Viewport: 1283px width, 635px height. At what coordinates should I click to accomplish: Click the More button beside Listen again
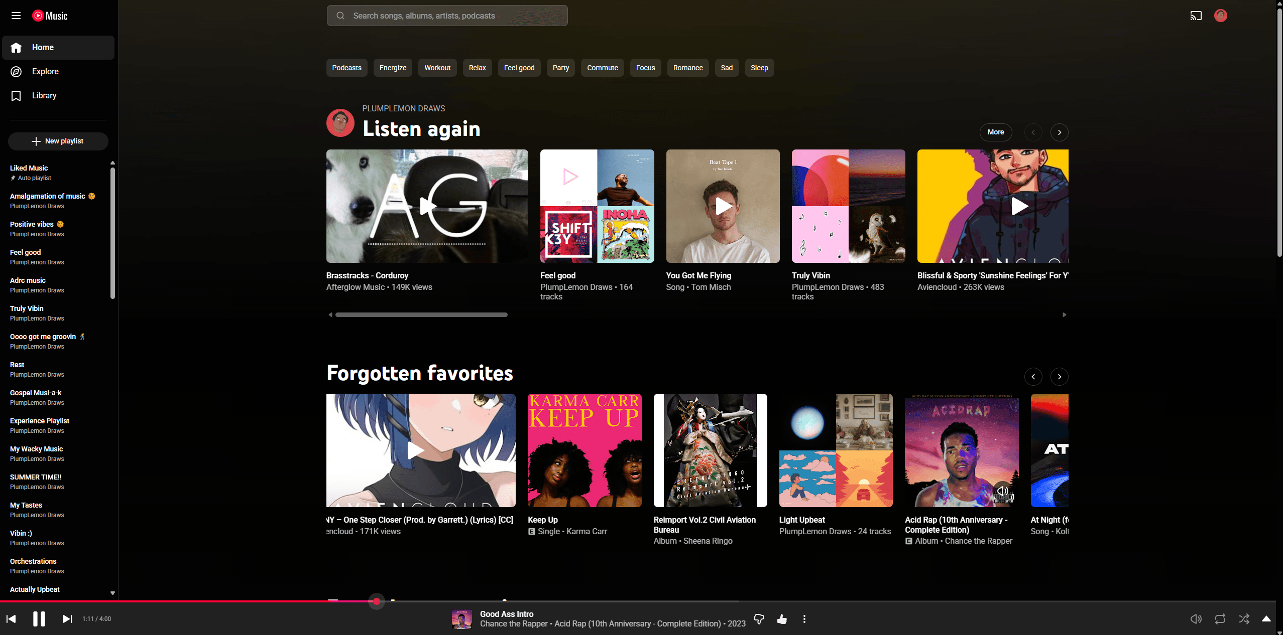pos(995,132)
